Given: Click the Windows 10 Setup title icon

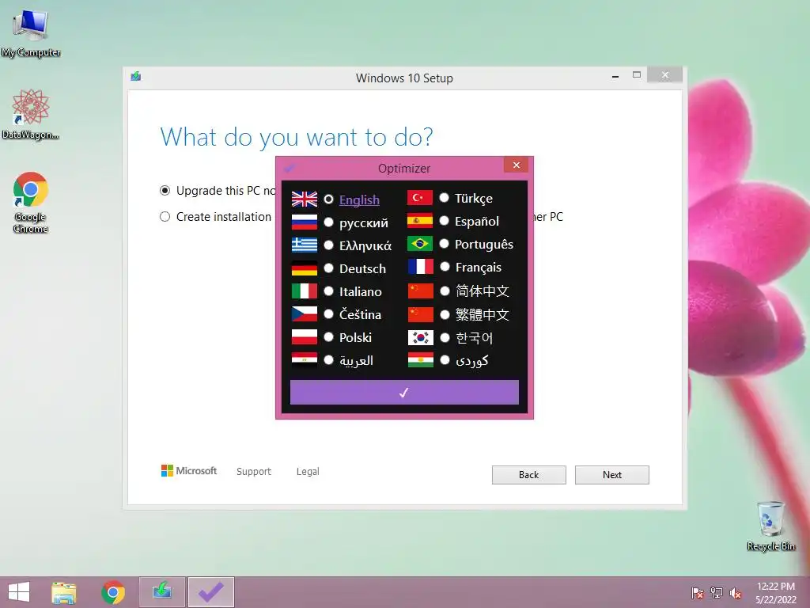Looking at the screenshot, I should [136, 77].
